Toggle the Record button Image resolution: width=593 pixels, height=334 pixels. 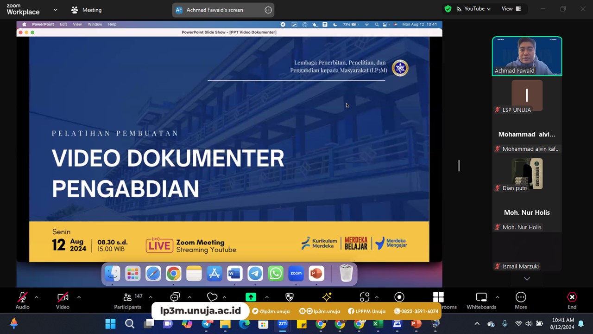click(399, 297)
